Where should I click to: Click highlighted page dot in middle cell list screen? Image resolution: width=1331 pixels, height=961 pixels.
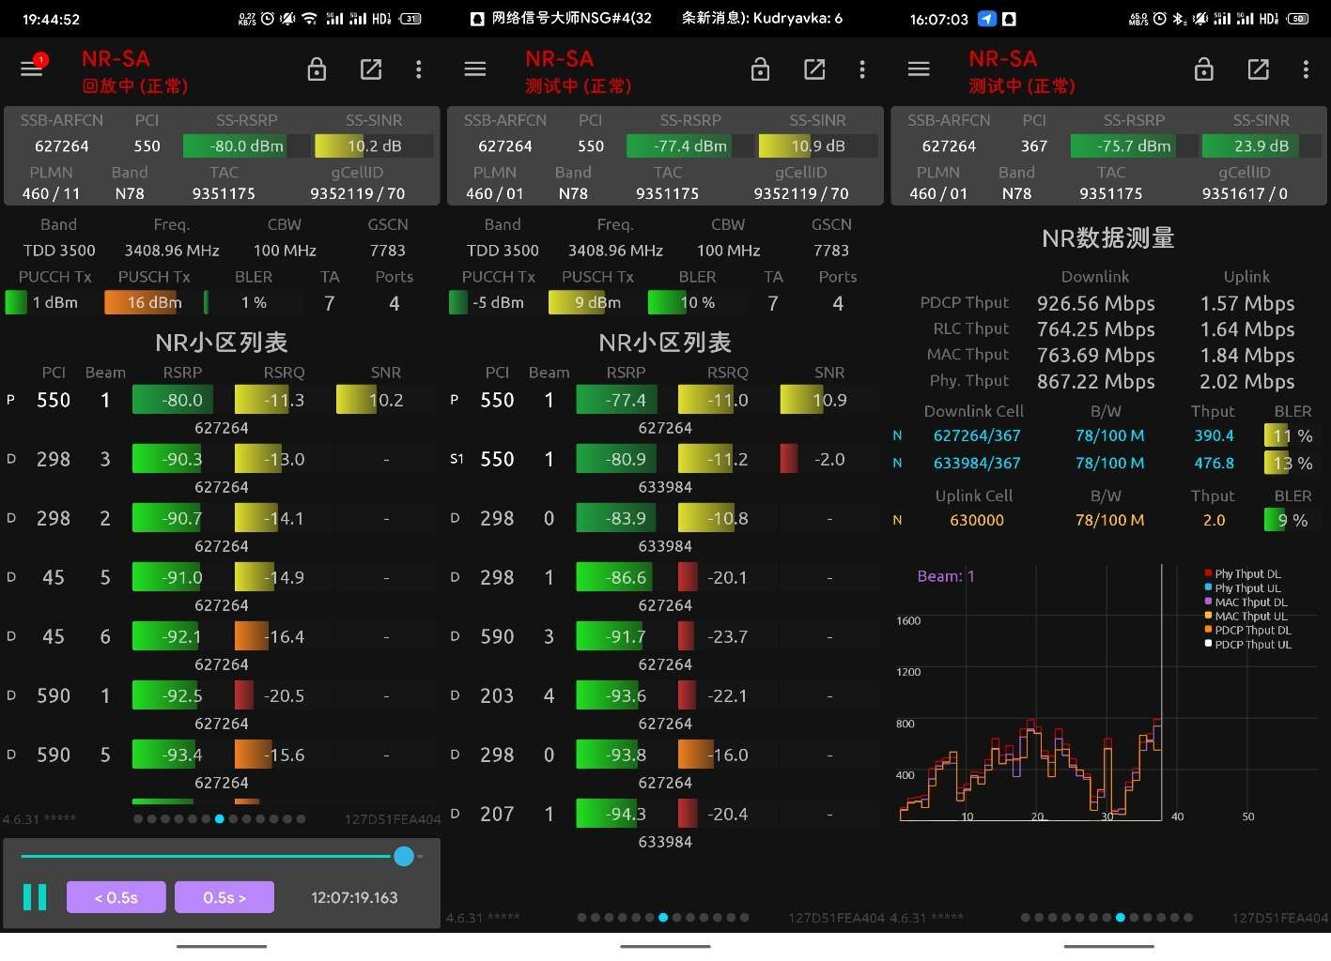pos(663,917)
